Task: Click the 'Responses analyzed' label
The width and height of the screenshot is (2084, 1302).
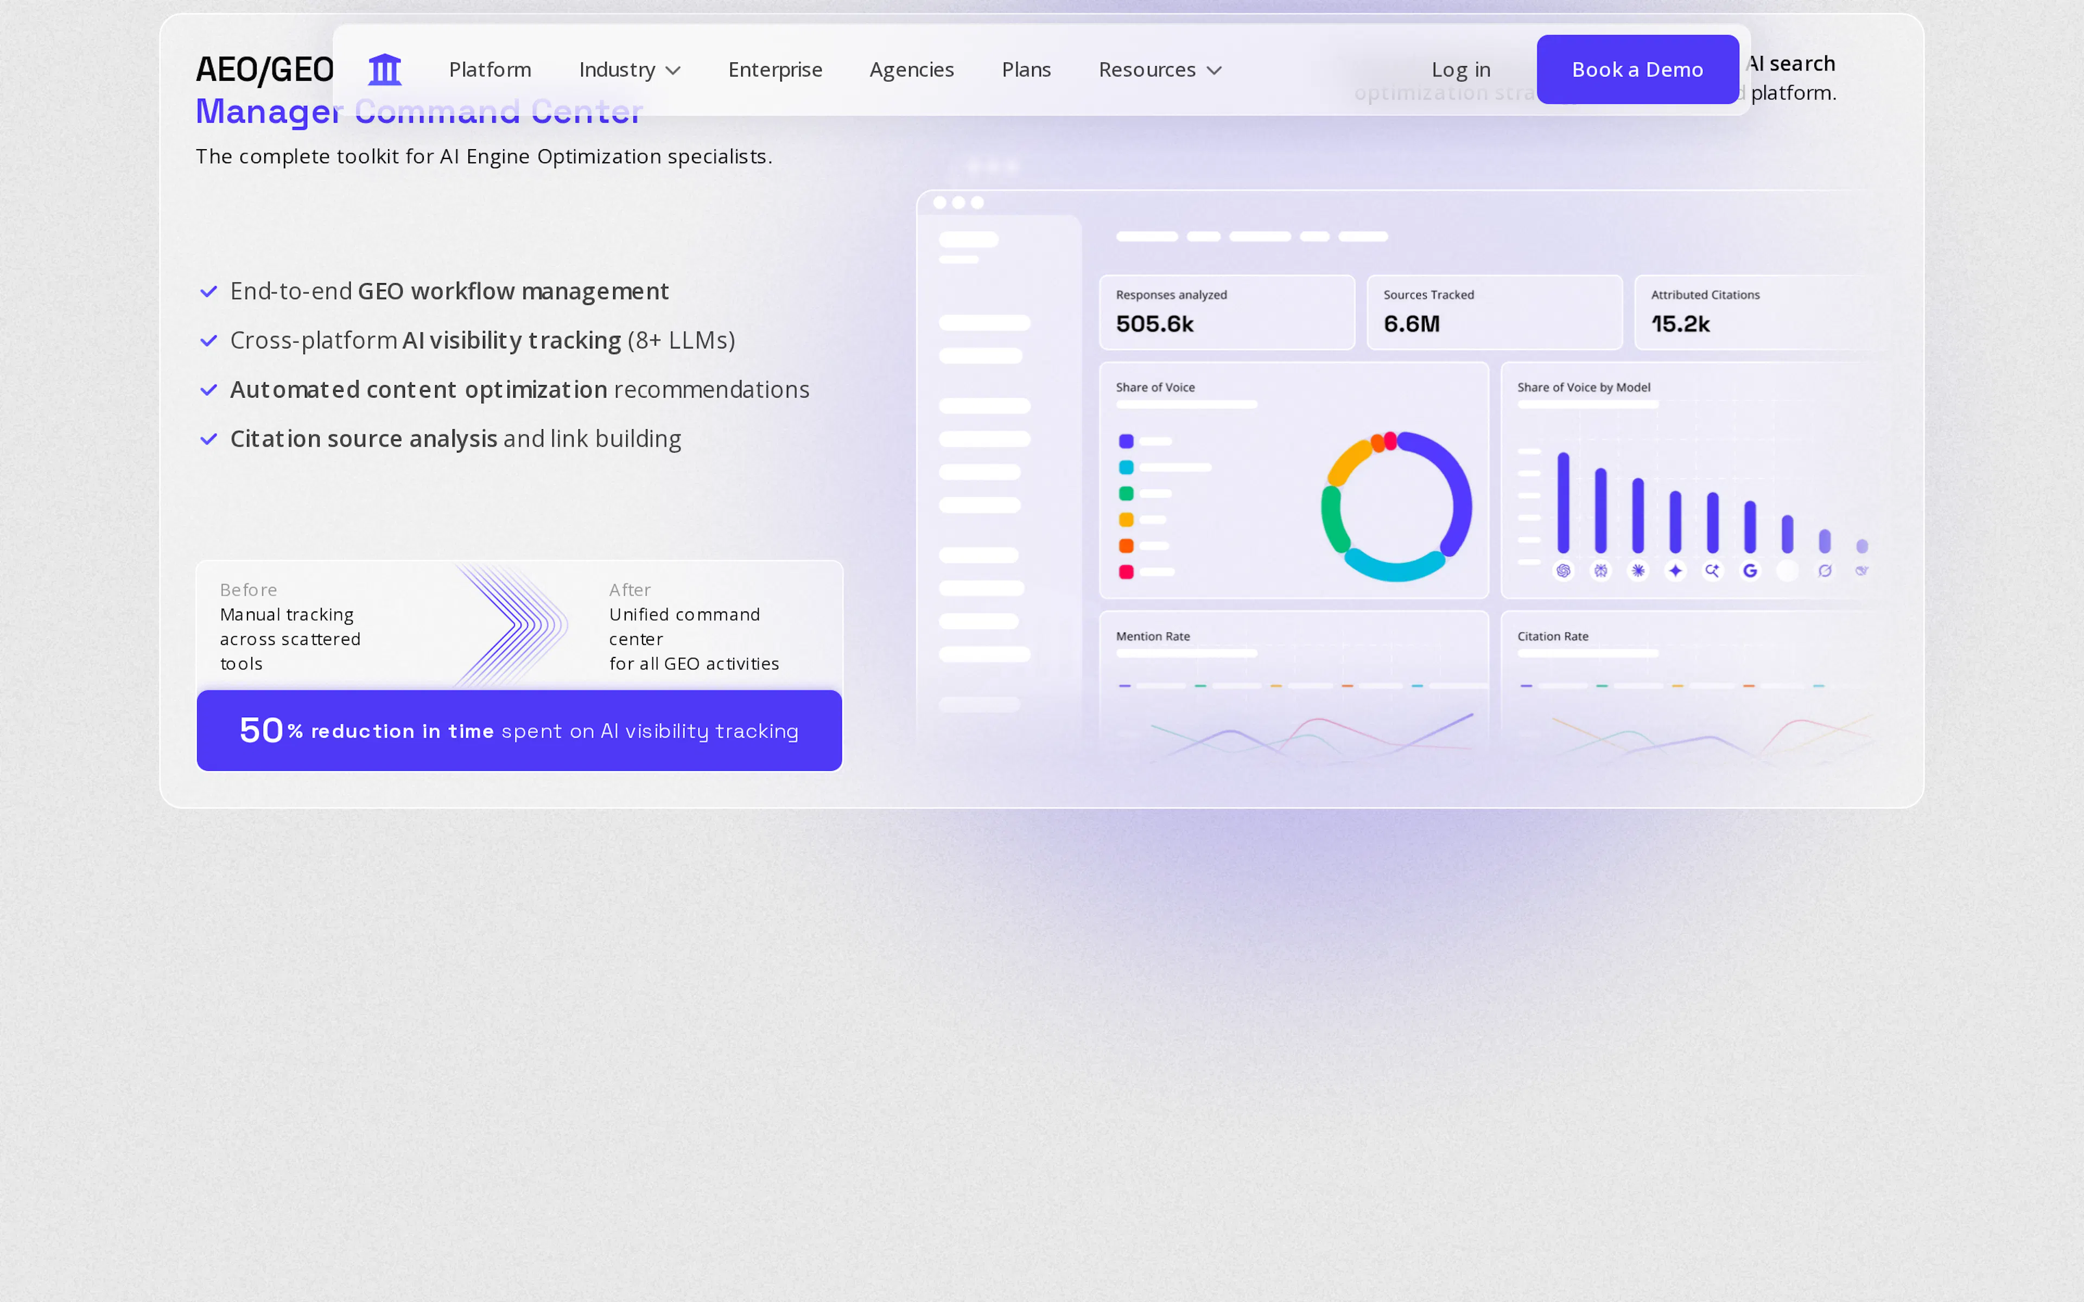Action: pos(1171,295)
